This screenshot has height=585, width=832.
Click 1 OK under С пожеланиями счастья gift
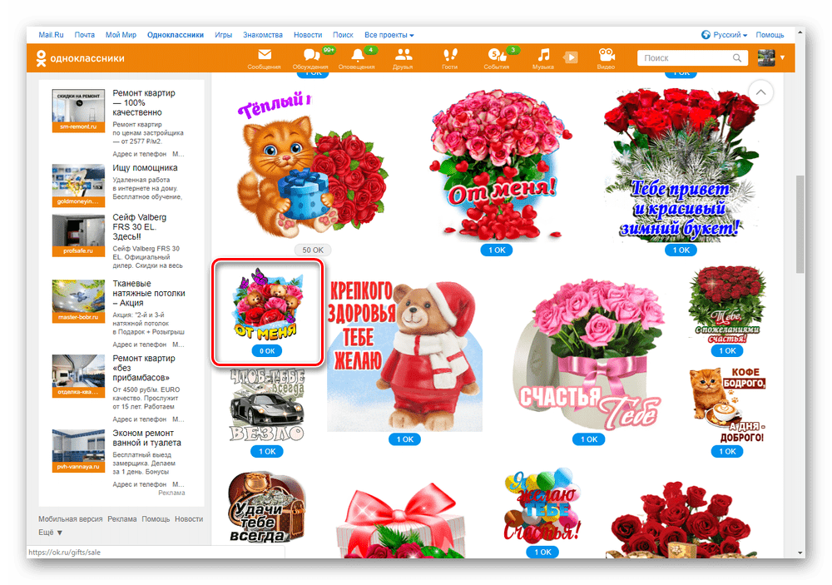coord(727,350)
